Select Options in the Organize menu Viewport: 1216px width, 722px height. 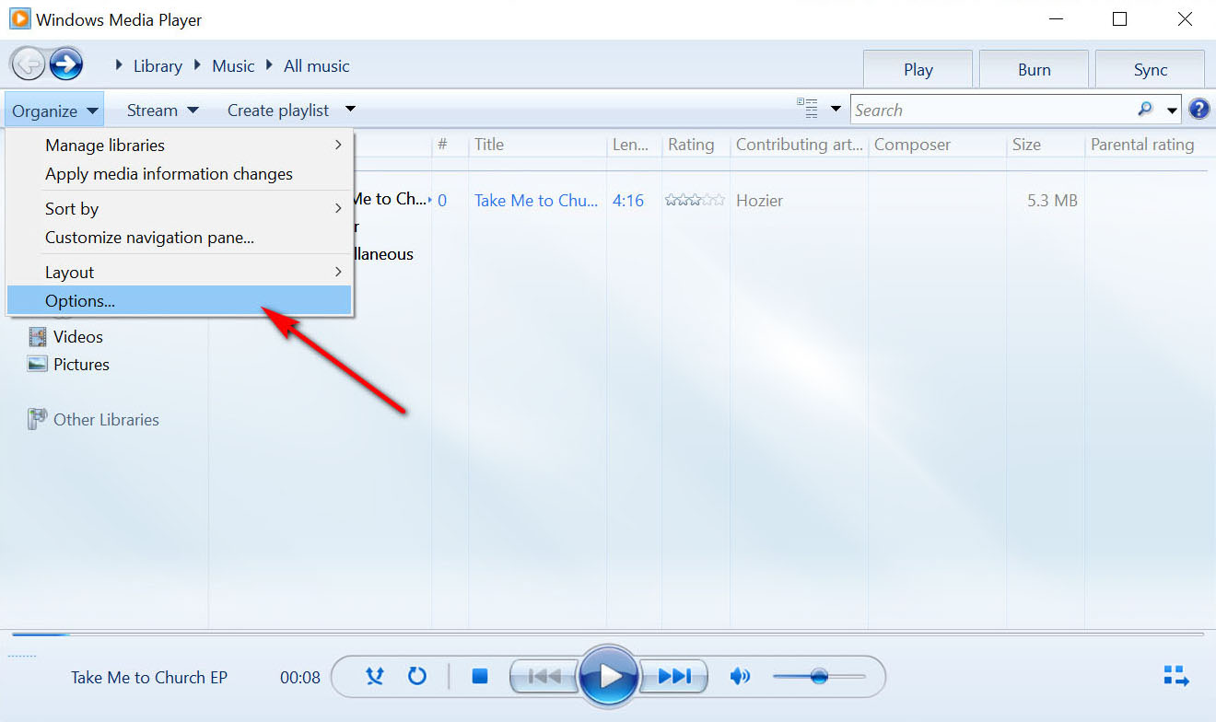click(180, 300)
